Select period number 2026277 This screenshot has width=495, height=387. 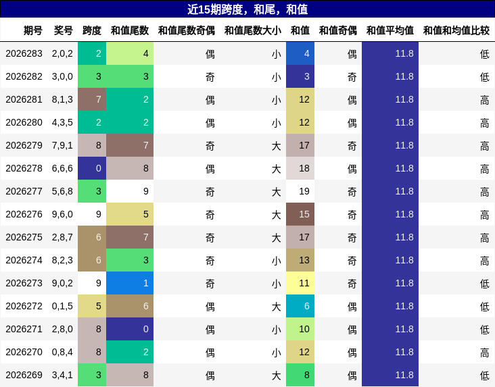[24, 191]
